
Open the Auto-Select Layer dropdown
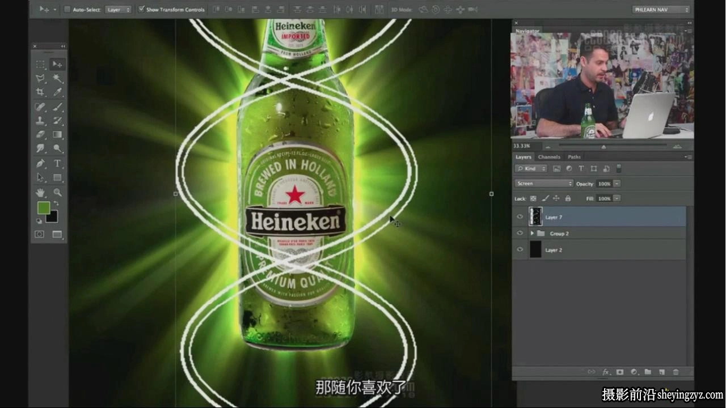tap(119, 10)
